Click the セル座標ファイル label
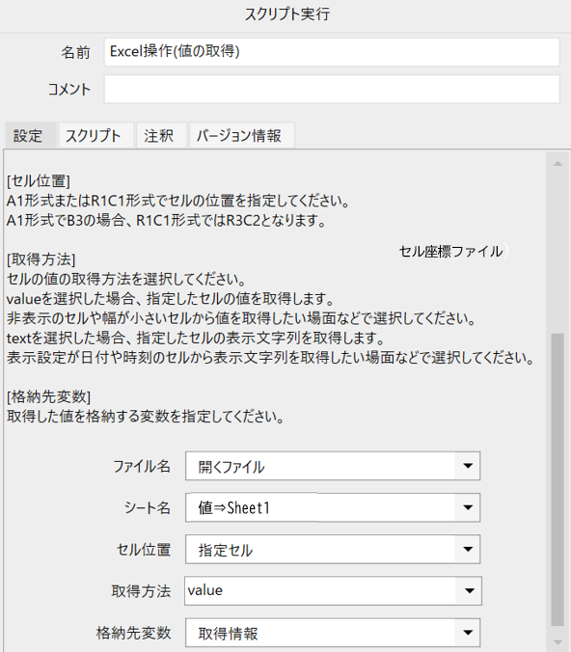571x652 pixels. point(450,251)
